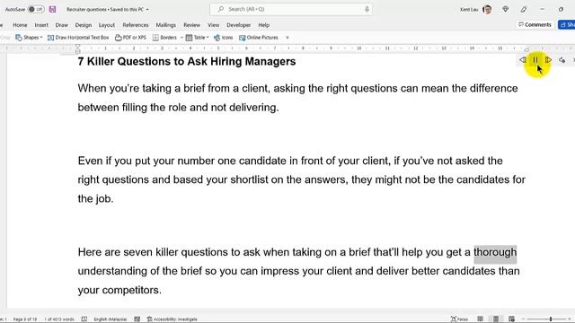The height and width of the screenshot is (323, 575).
Task: Click the blue Share button
Action: pyautogui.click(x=567, y=24)
